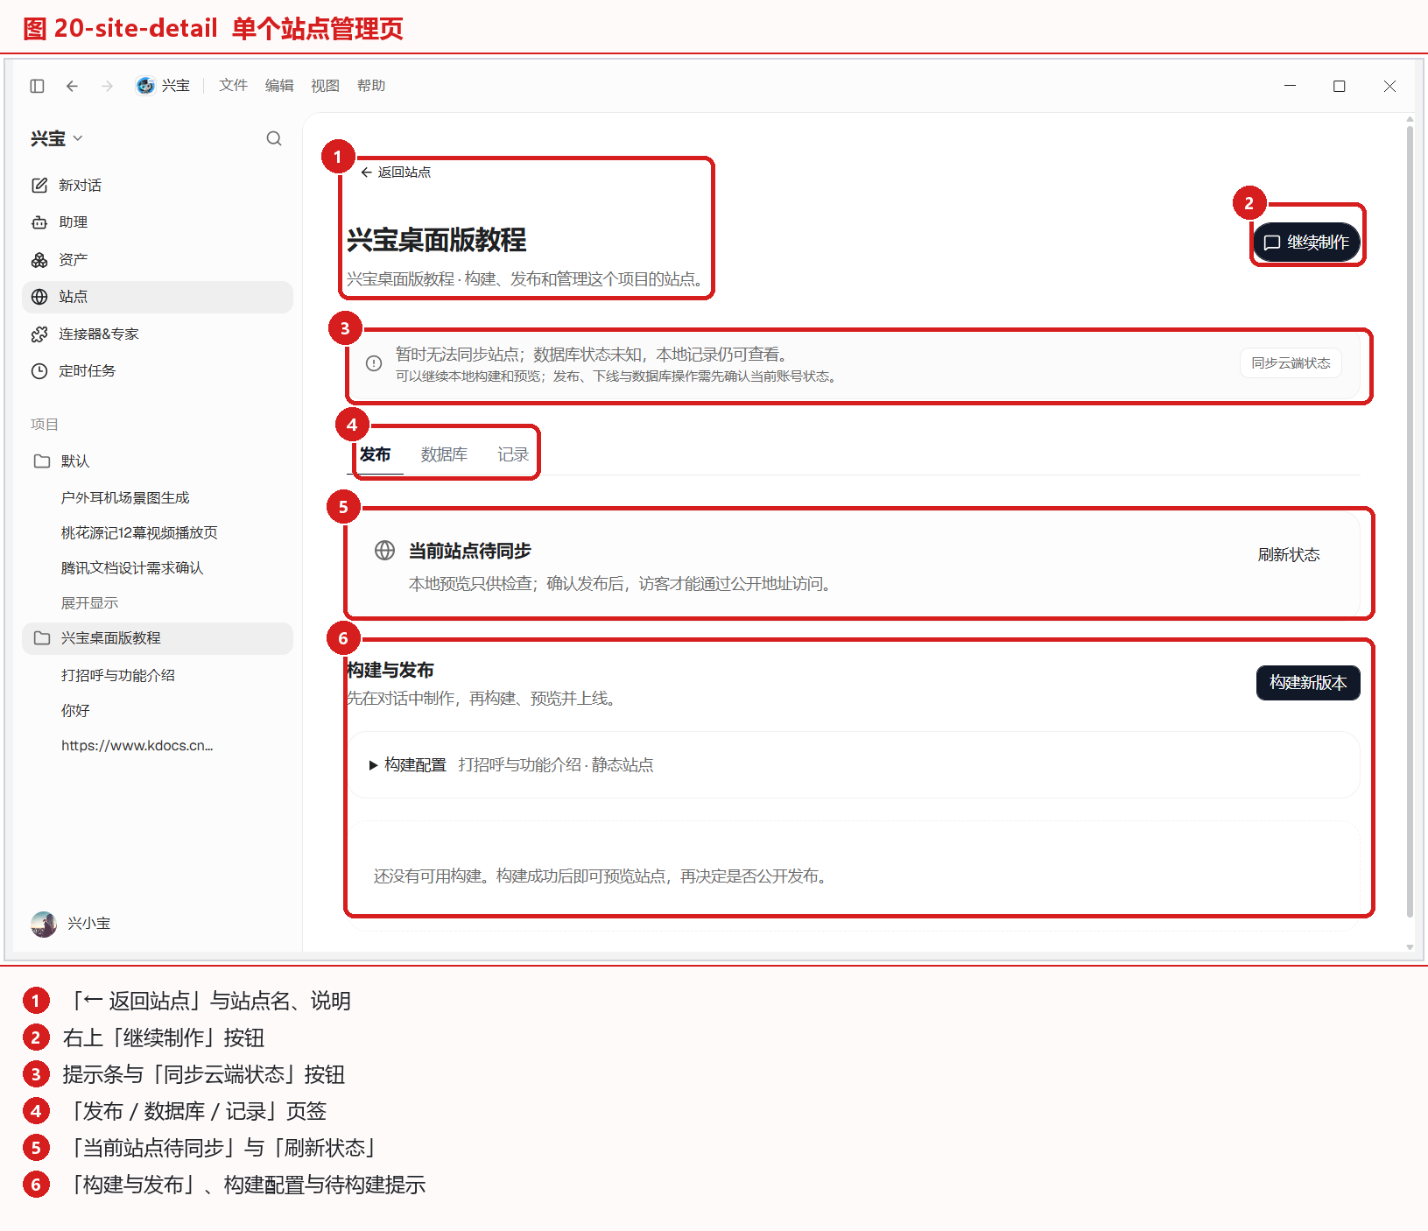Open the sidebar search icon
This screenshot has width=1428, height=1231.
click(x=274, y=138)
